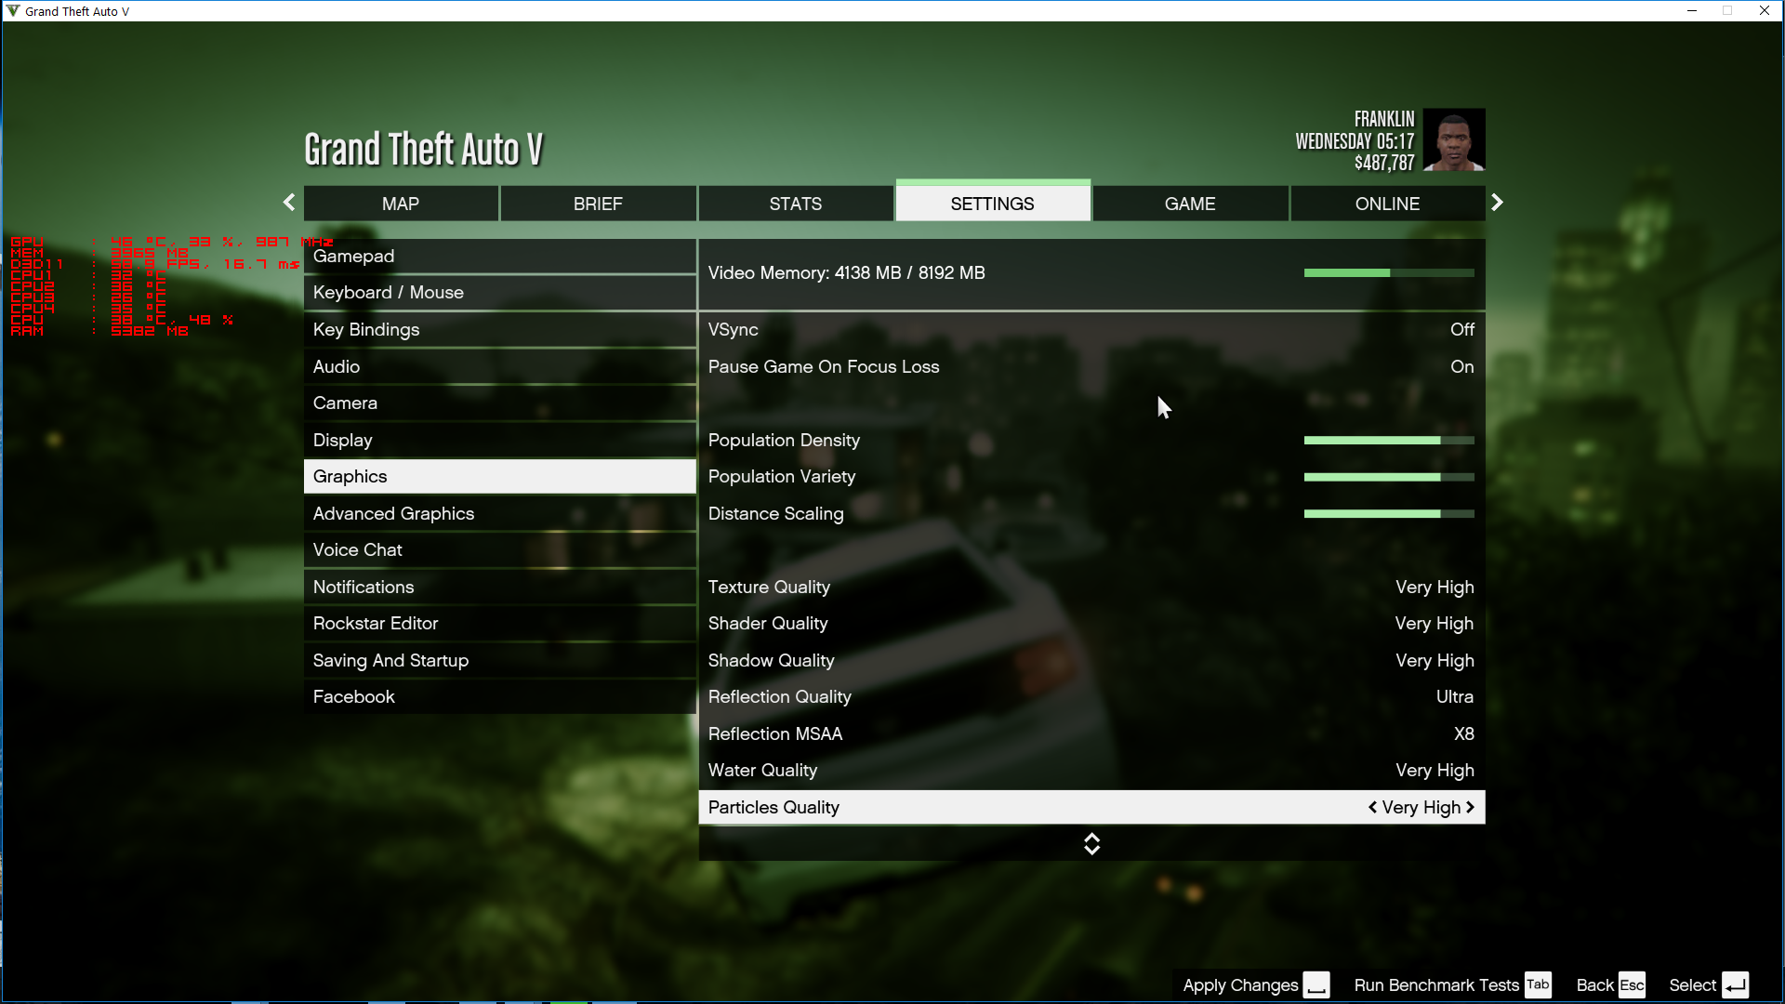Open Camera settings category
The width and height of the screenshot is (1785, 1004).
pyautogui.click(x=500, y=403)
